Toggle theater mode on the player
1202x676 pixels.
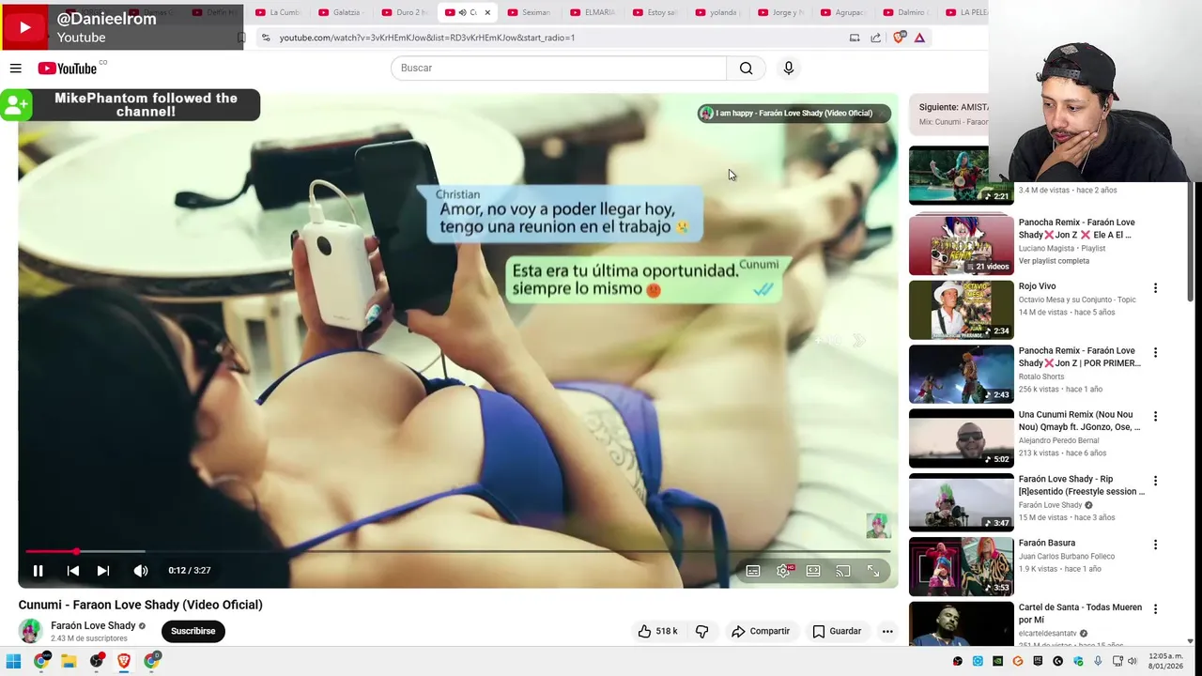(813, 571)
